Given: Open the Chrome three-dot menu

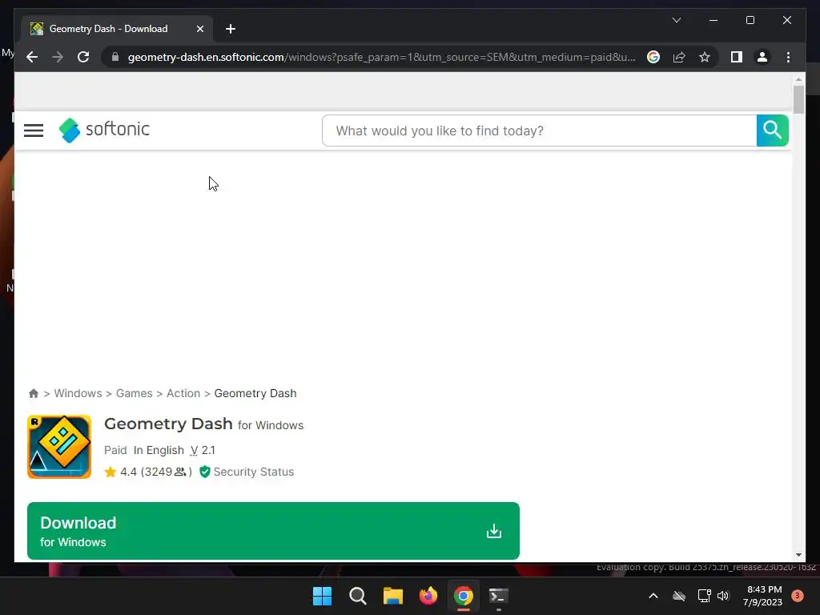Looking at the screenshot, I should tap(788, 57).
